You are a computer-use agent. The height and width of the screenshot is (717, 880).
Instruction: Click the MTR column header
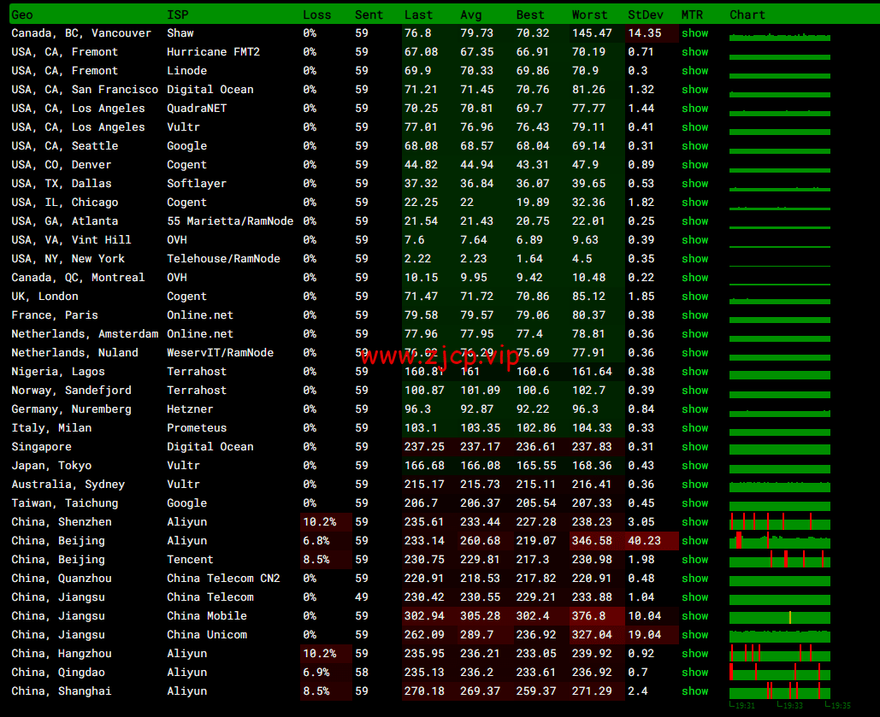[692, 15]
